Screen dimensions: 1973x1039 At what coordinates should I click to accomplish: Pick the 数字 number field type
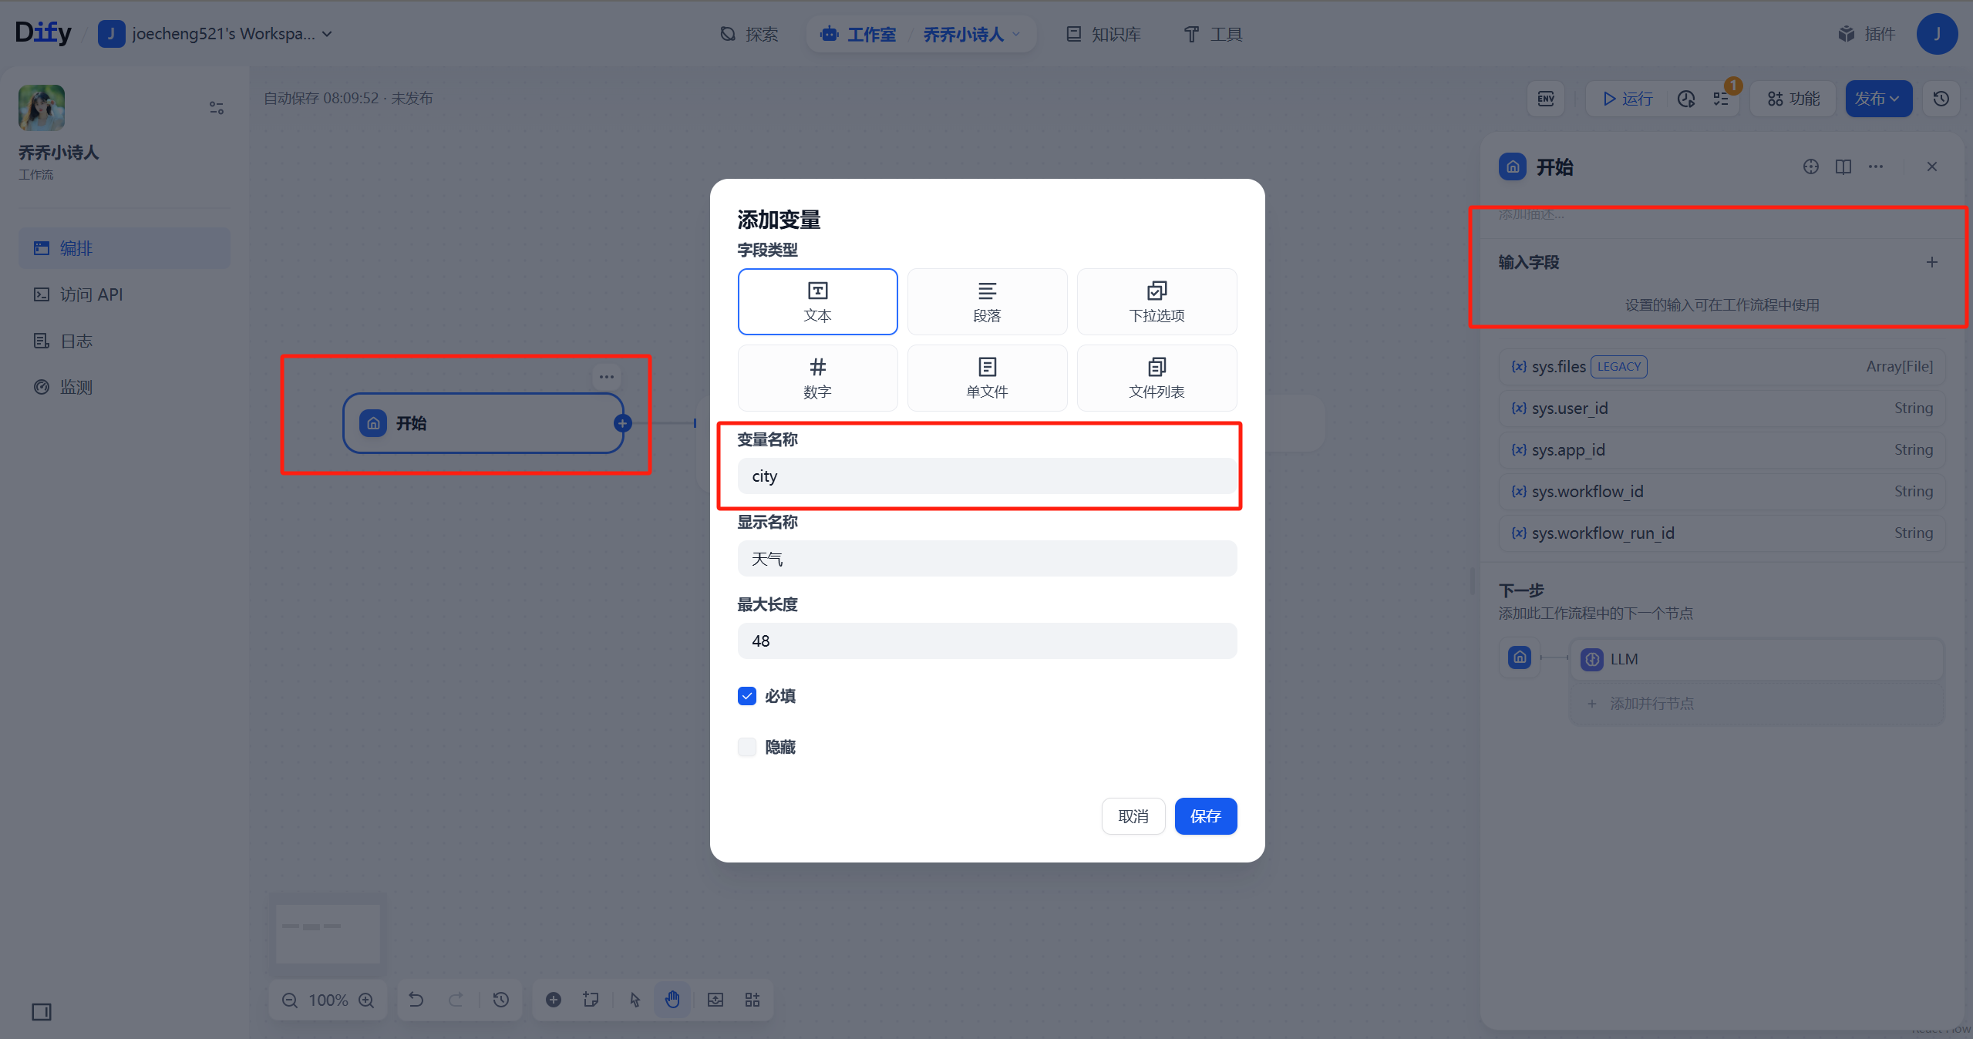[816, 378]
